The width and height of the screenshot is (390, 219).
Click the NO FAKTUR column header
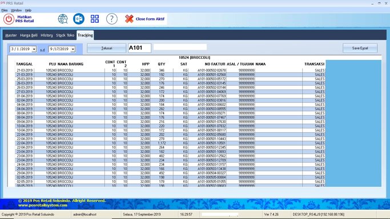215,64
